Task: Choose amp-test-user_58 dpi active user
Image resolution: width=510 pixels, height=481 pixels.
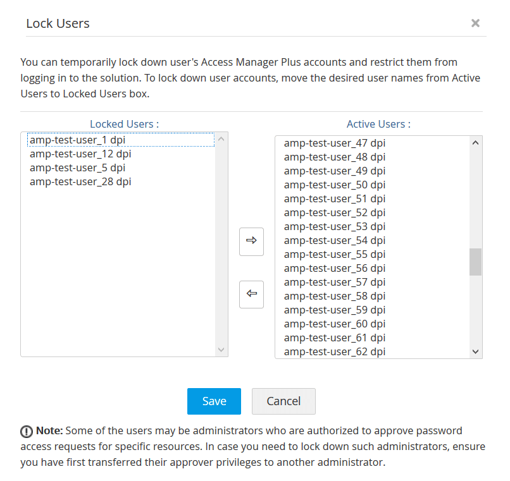Action: click(x=334, y=296)
